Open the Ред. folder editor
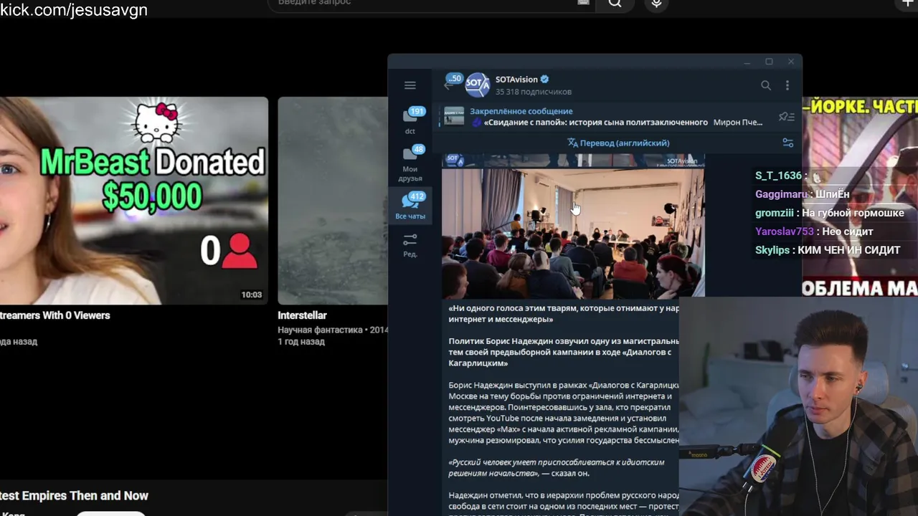This screenshot has height=516, width=918. [410, 245]
